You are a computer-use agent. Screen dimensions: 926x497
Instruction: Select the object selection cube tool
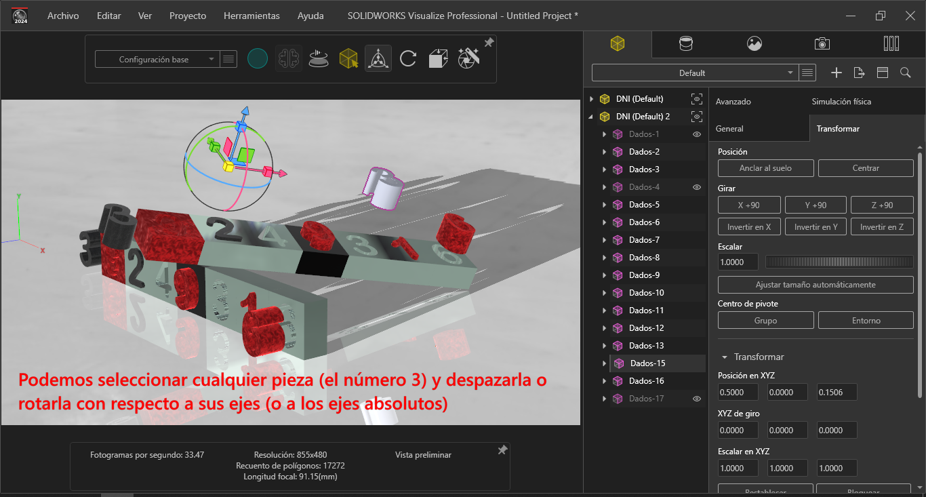[348, 59]
